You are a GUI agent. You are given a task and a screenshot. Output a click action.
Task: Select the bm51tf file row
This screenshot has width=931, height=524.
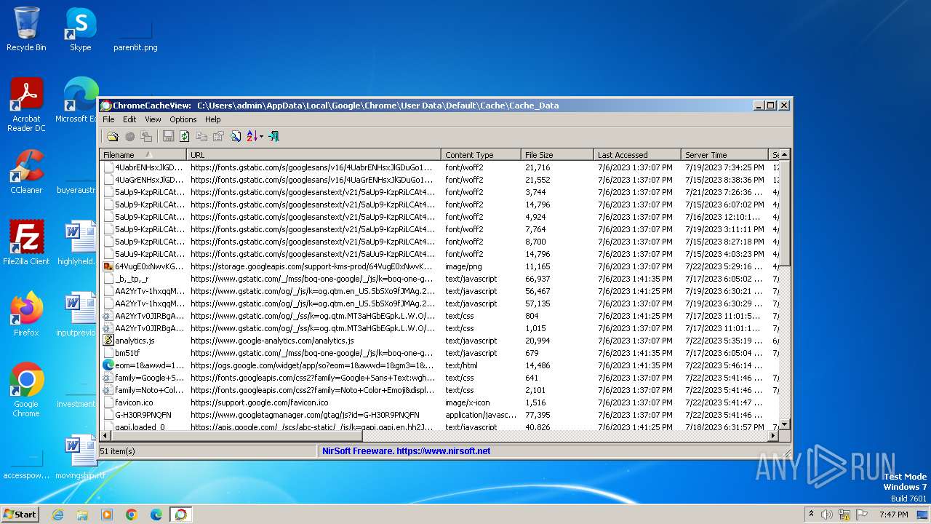click(439, 353)
